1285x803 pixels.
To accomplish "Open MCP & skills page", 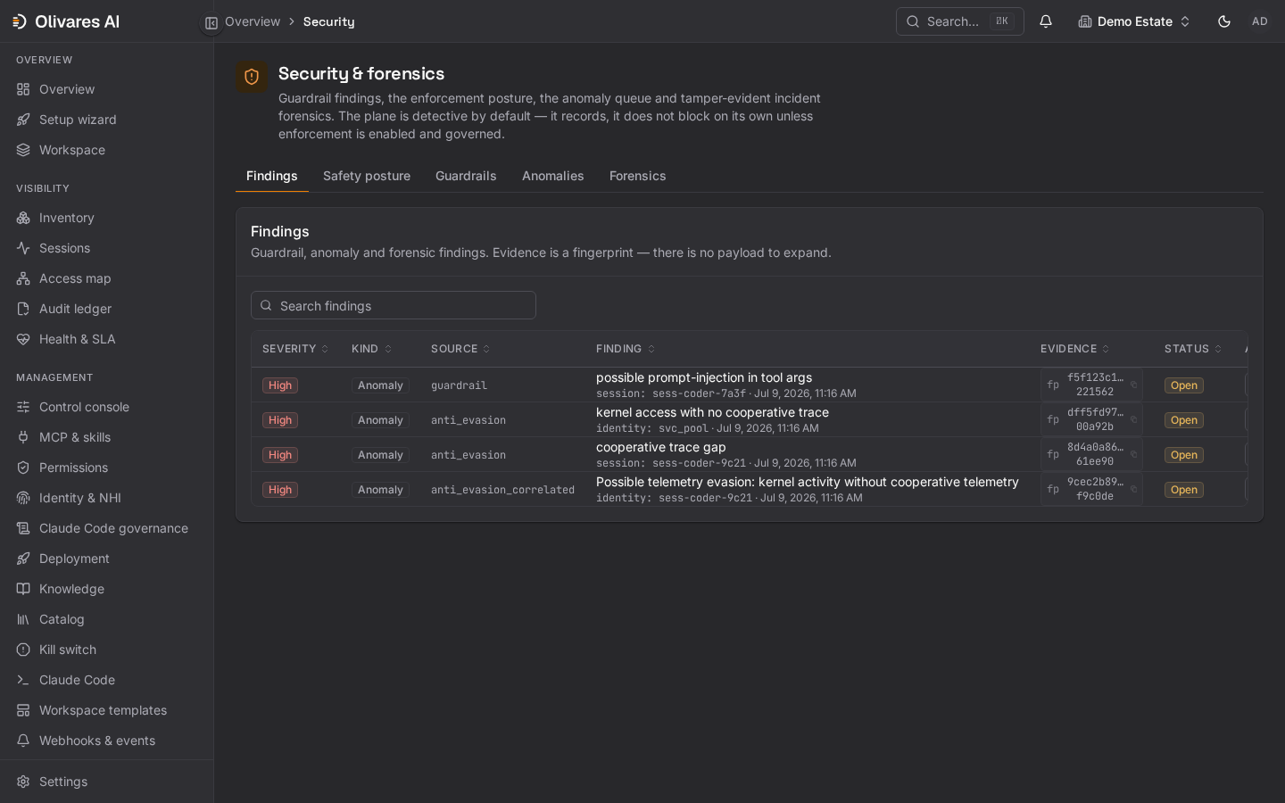I will (106, 437).
